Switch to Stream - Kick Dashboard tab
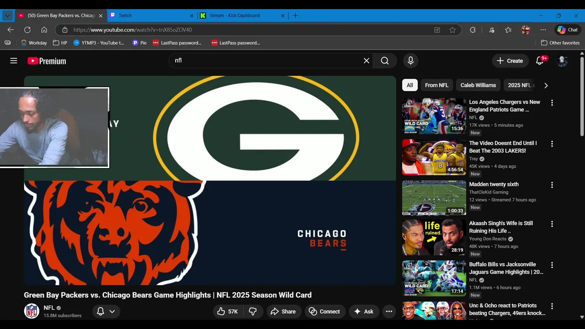This screenshot has width=585, height=329. [242, 16]
